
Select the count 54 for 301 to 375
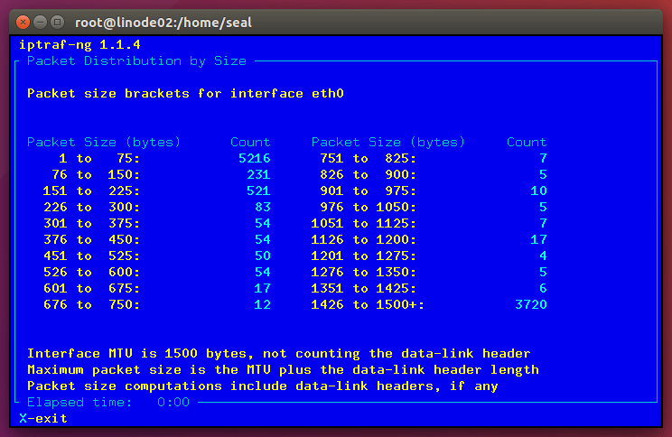(263, 224)
